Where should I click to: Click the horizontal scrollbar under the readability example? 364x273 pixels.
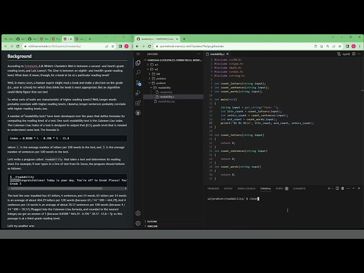(56, 188)
